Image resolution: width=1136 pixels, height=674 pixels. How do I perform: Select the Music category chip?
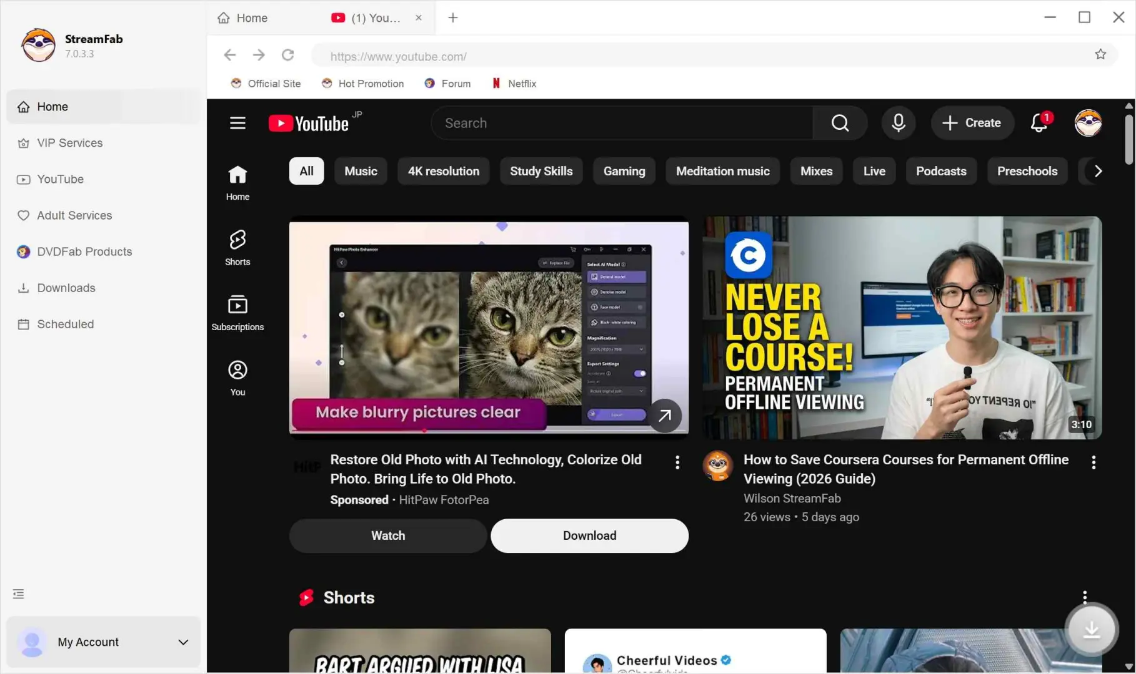[361, 171]
